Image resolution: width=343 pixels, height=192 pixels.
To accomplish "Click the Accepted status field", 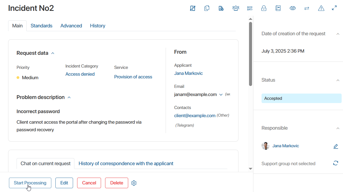I will coord(301,98).
